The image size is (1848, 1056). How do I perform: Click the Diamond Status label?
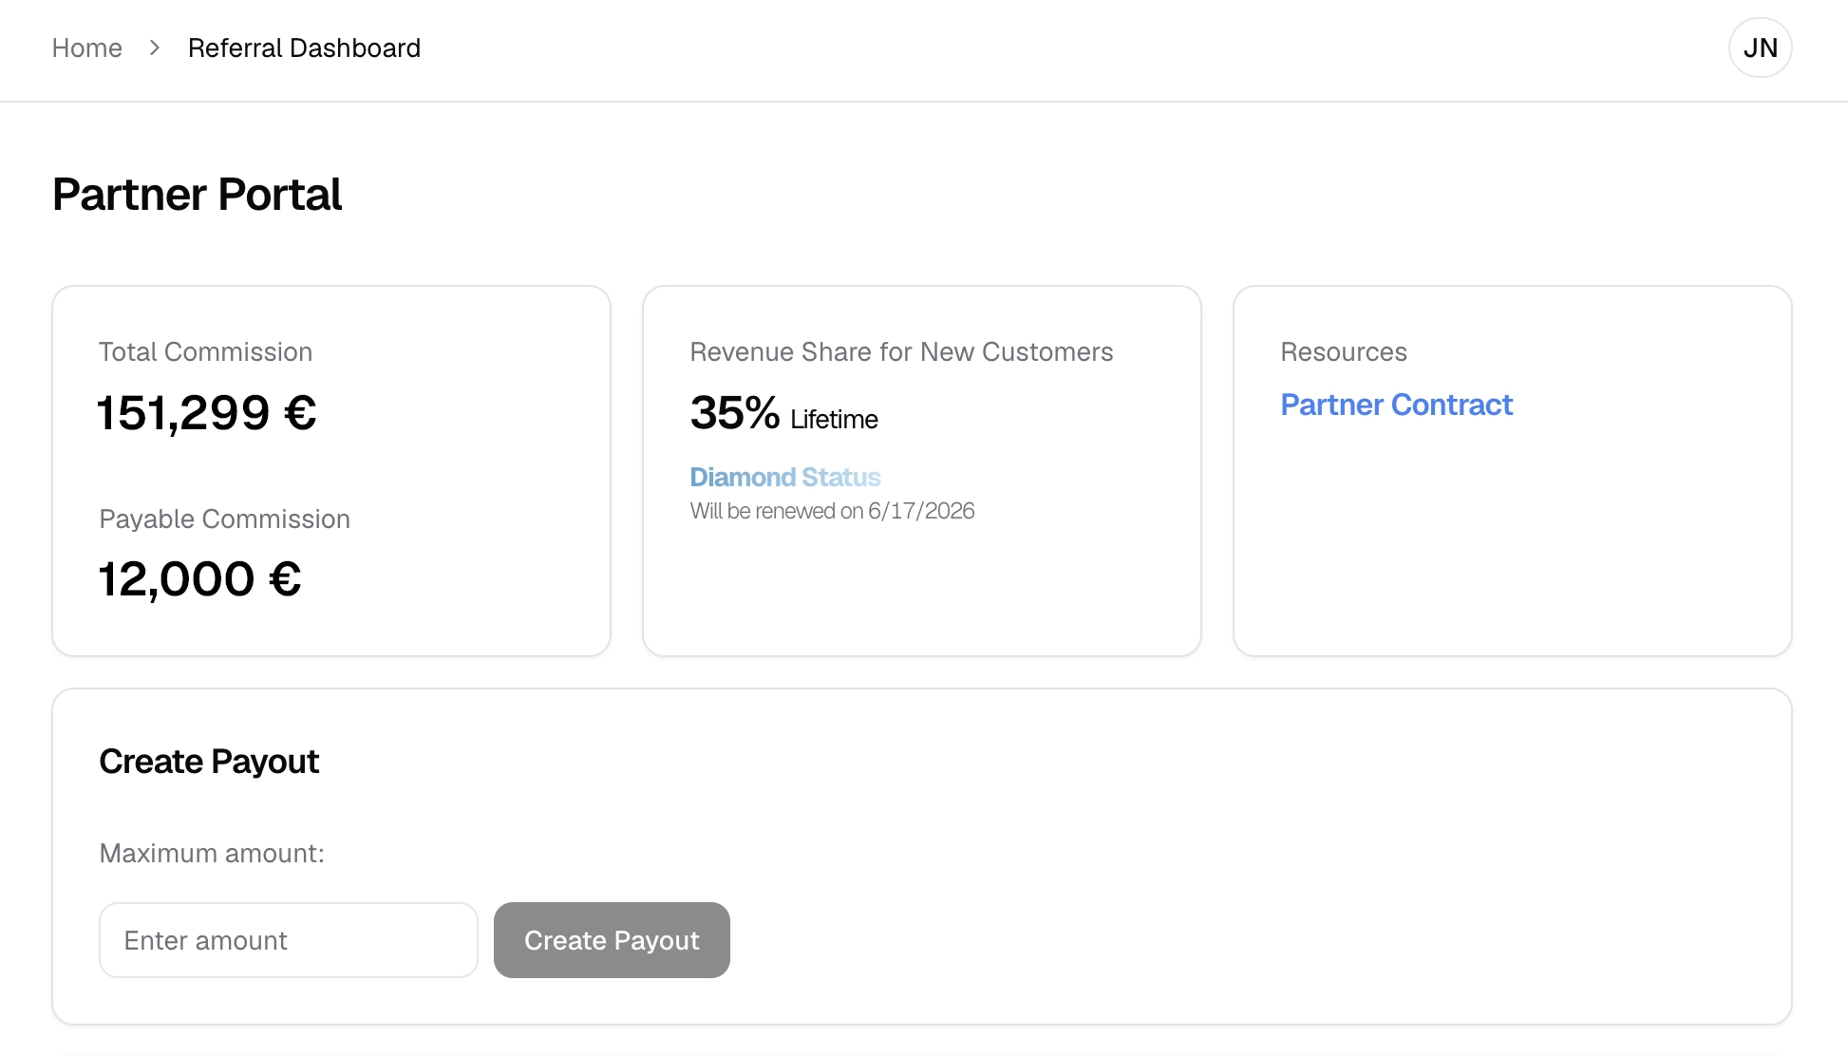784,477
